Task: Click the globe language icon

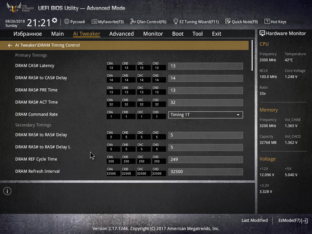Action: [67, 22]
